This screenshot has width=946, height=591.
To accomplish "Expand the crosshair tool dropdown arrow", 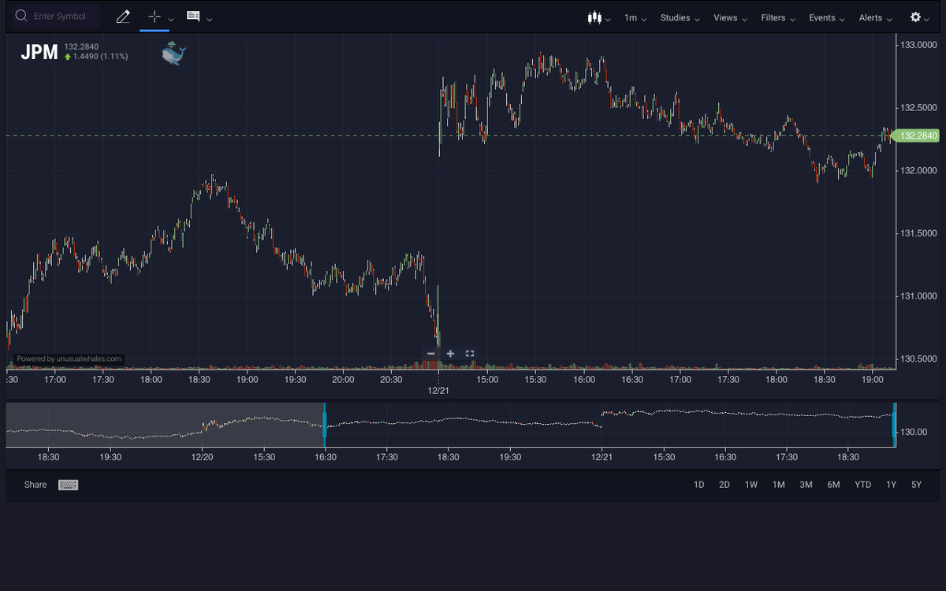I will click(x=171, y=19).
